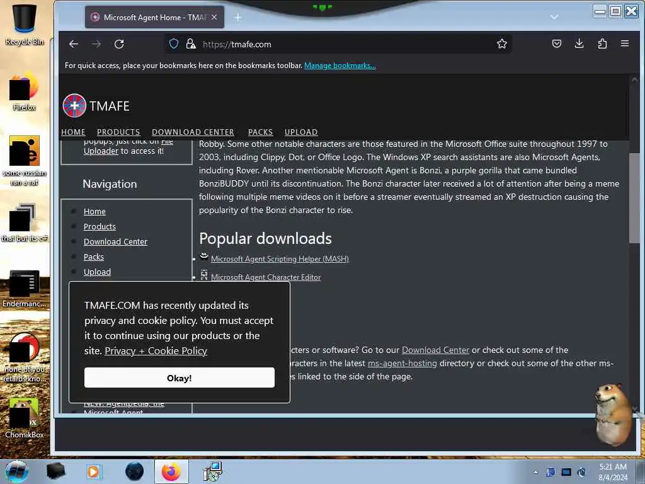Image resolution: width=645 pixels, height=484 pixels.
Task: Click the MASH download icon
Action: (x=203, y=257)
